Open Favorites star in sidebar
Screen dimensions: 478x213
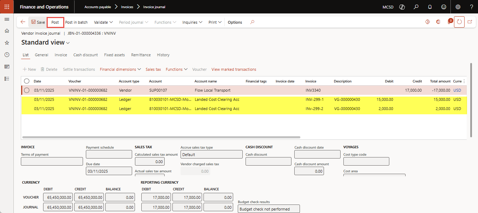tap(7, 42)
